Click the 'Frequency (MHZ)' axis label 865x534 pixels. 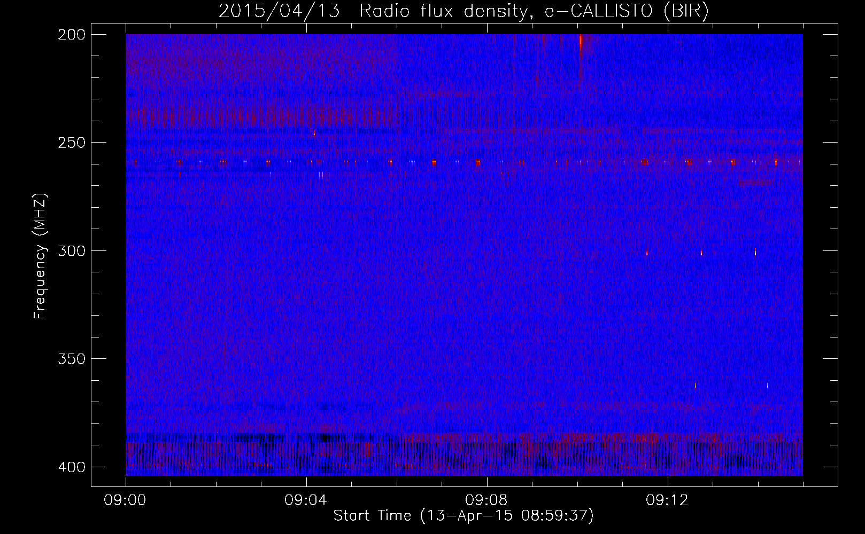[x=40, y=256]
